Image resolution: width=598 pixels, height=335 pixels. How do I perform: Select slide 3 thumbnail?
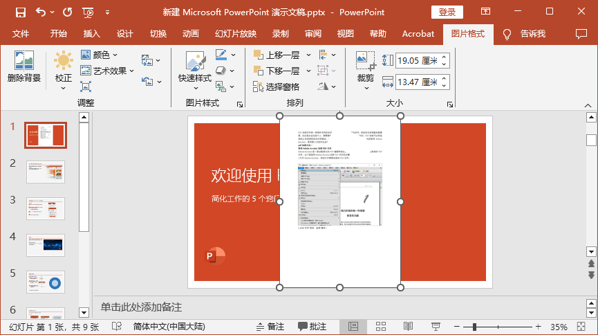tap(46, 208)
